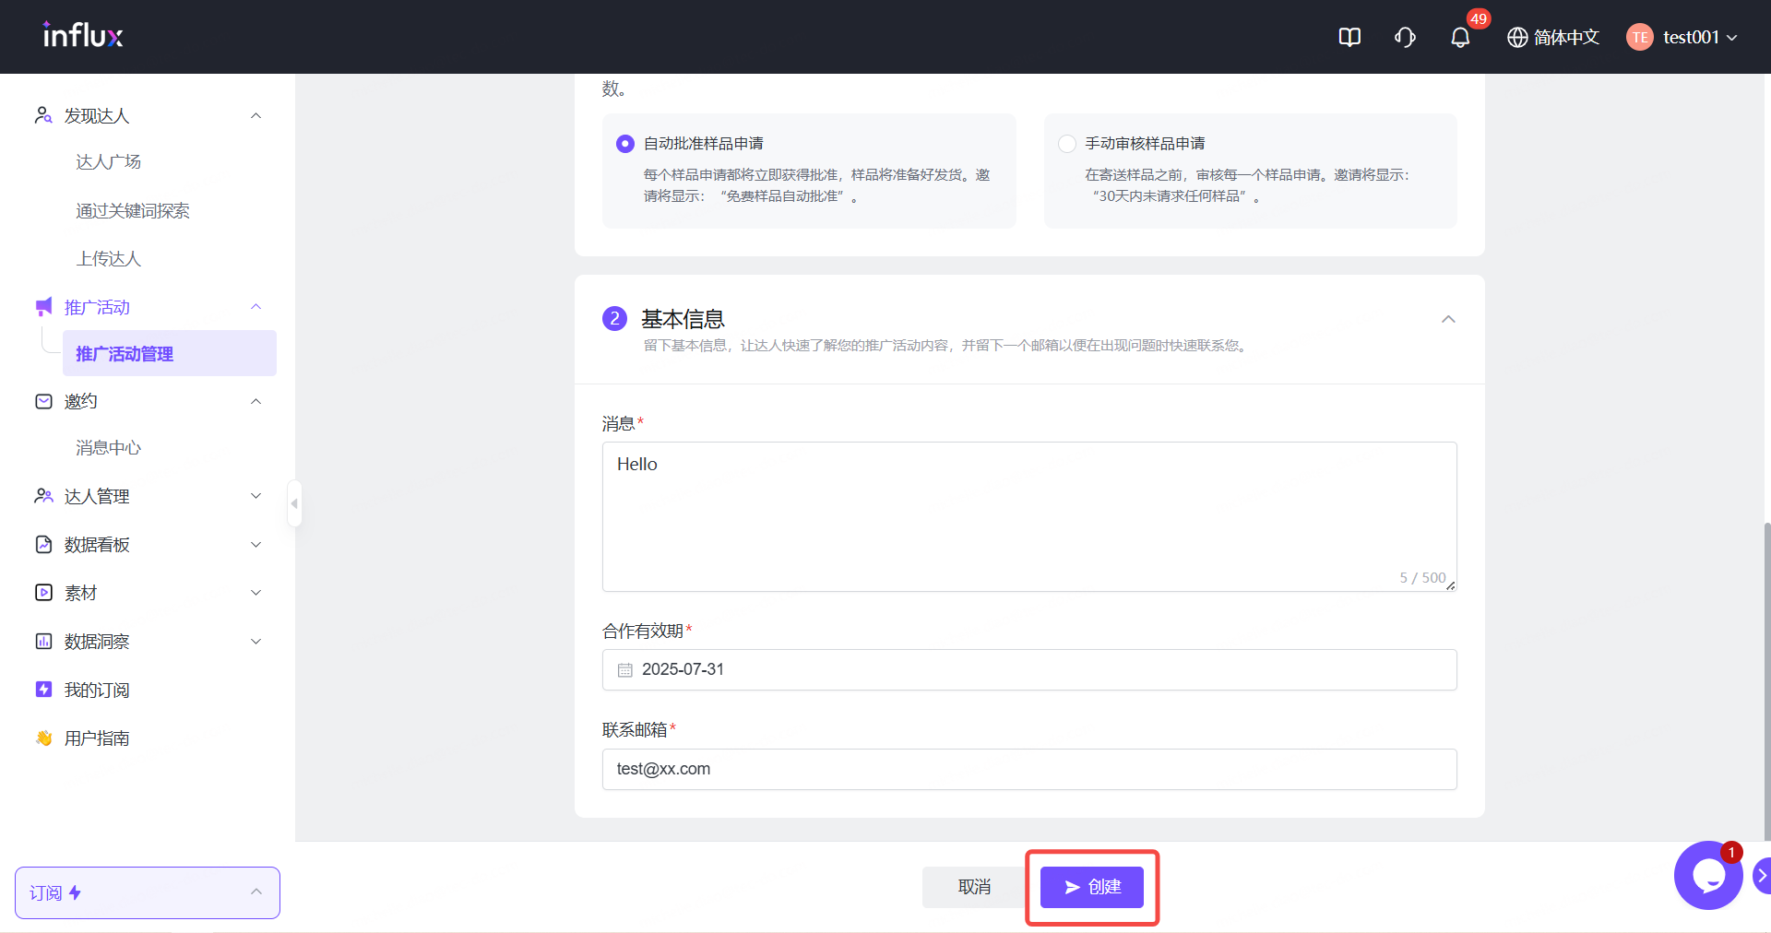
Task: Collapse the sidebar using handle arrow
Action: pyautogui.click(x=294, y=503)
